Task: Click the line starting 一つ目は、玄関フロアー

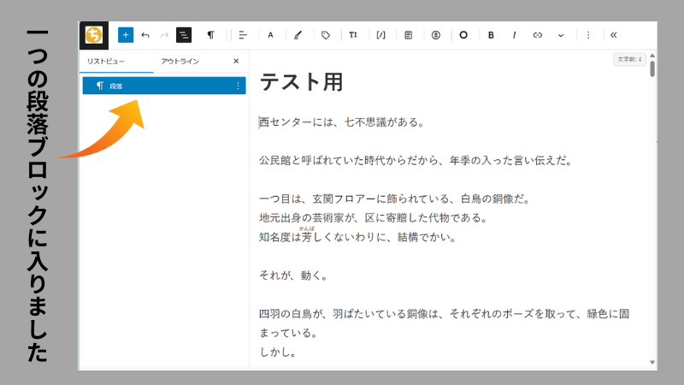Action: coord(394,199)
